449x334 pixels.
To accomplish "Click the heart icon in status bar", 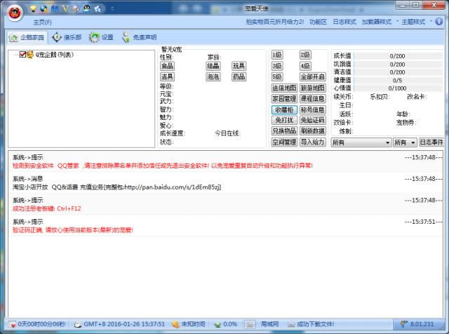I will tap(13, 325).
